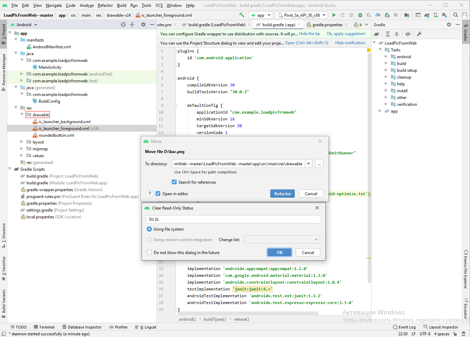
Task: Click the Make Project hammer icon
Action: (x=241, y=15)
